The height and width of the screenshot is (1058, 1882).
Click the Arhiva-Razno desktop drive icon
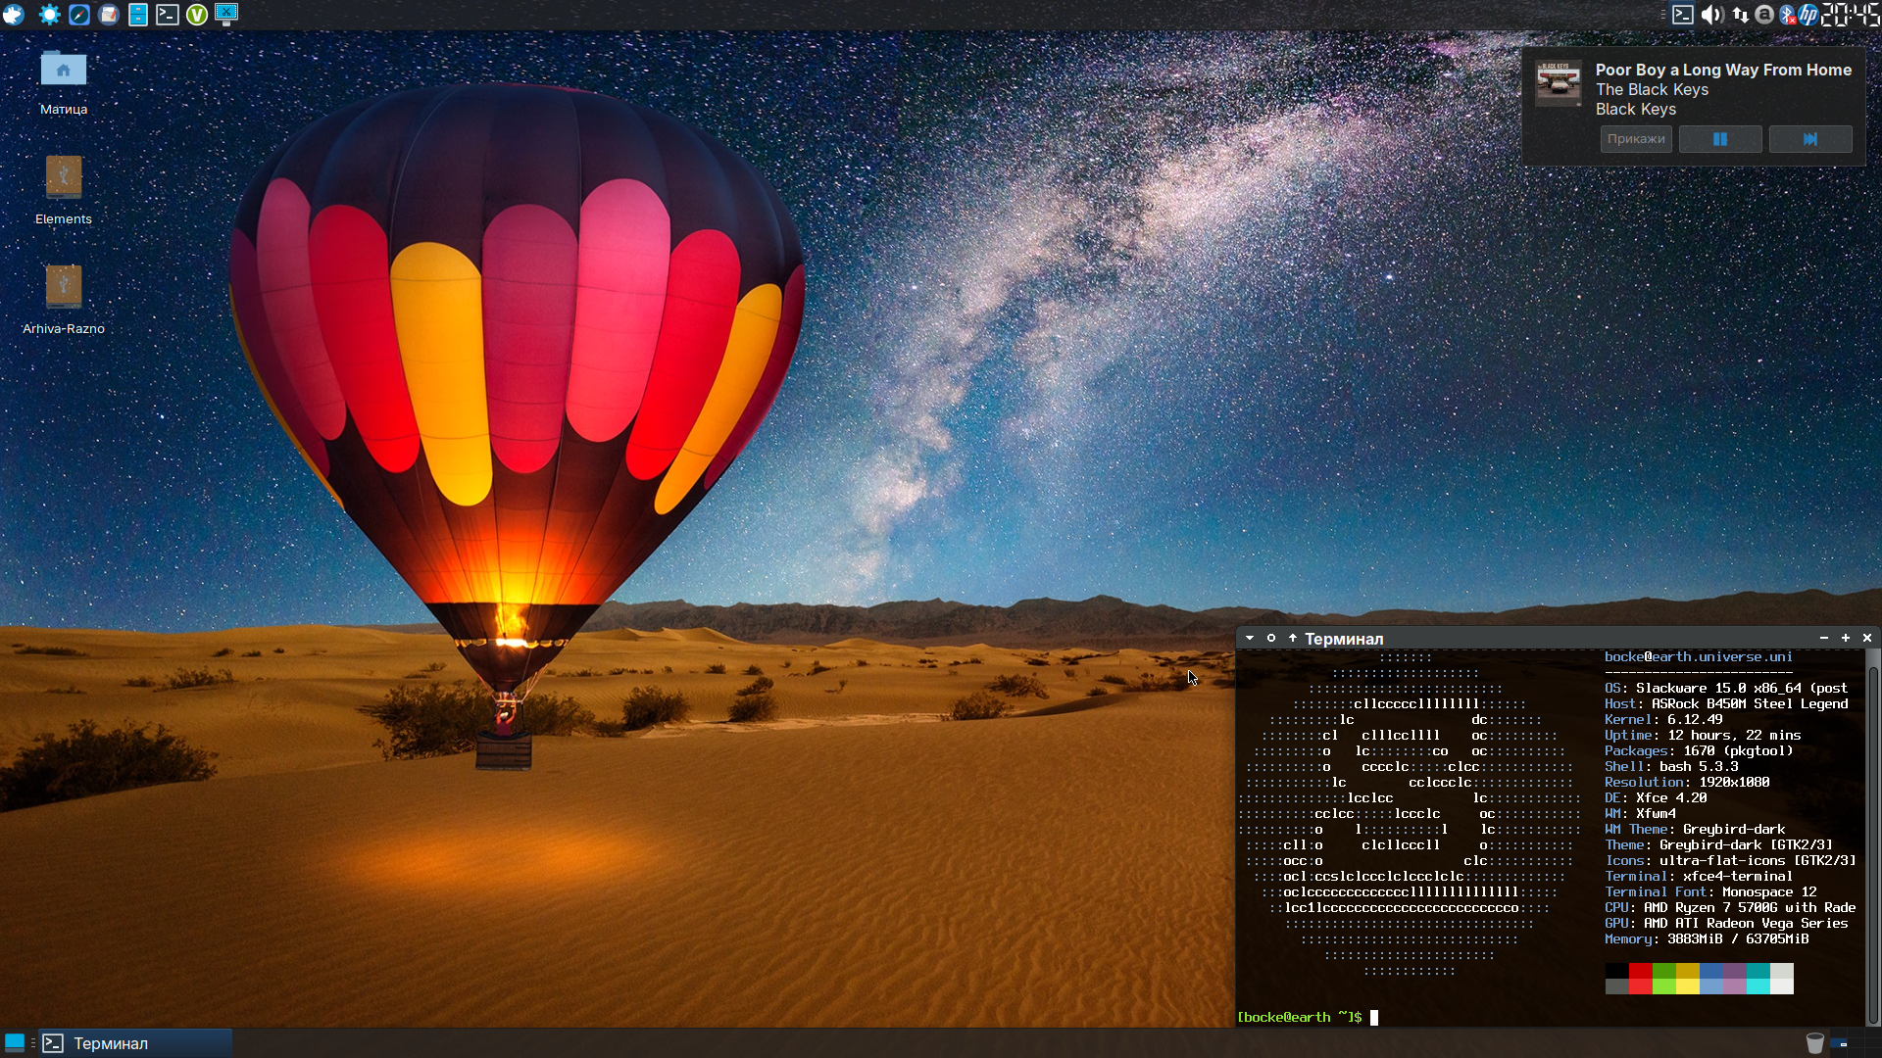coord(64,287)
